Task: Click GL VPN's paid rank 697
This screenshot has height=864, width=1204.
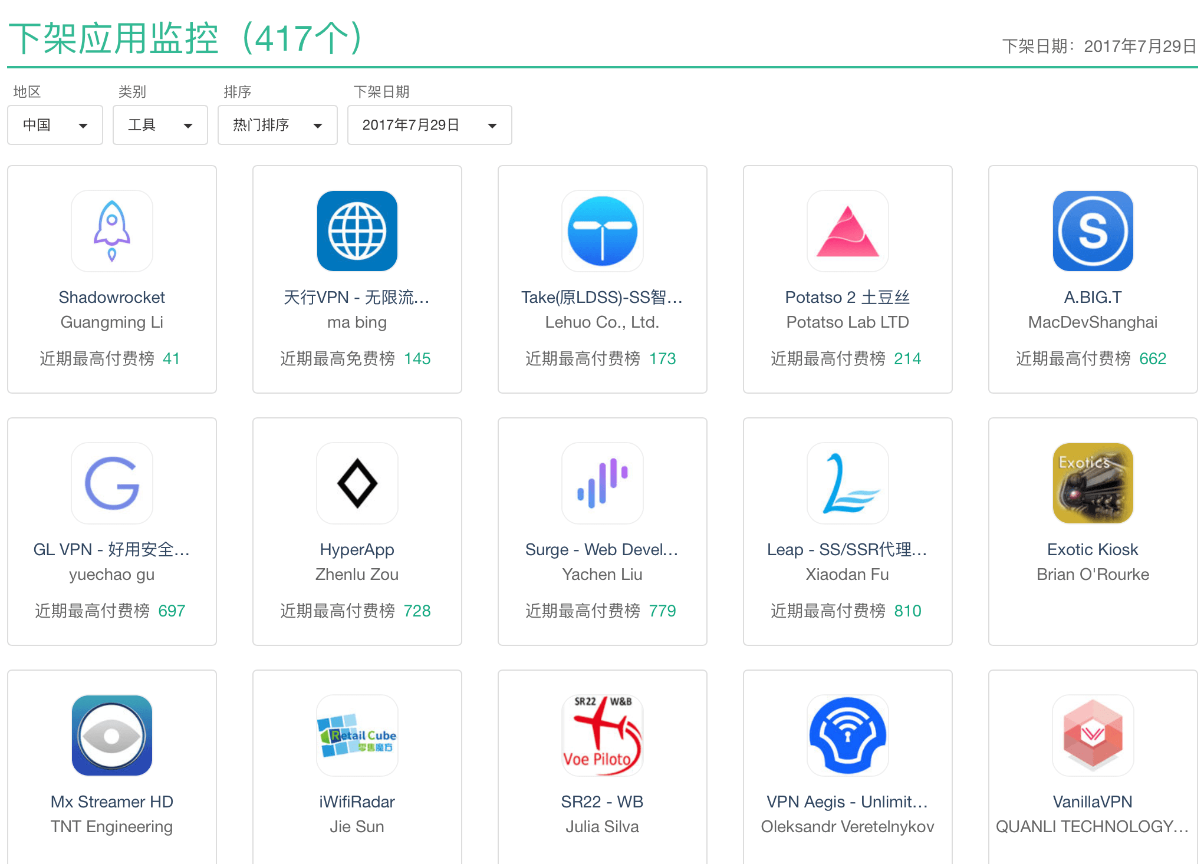Action: (172, 611)
